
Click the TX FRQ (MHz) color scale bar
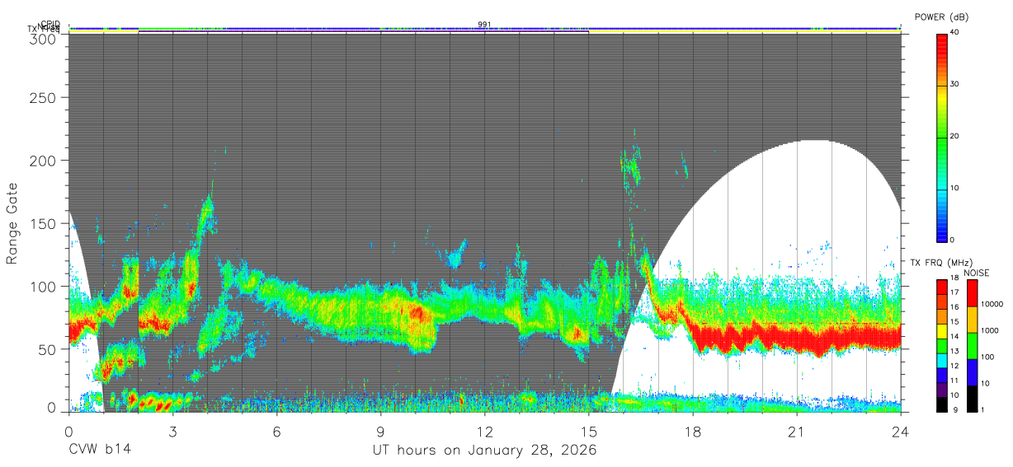coord(942,346)
